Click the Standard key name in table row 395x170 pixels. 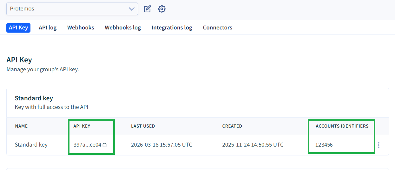pos(31,145)
